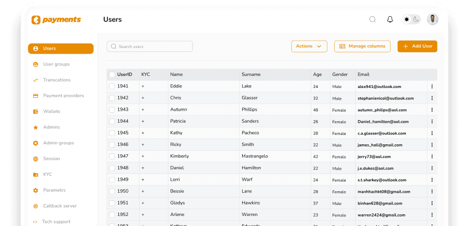
Task: Click the Payment providers card icon
Action: 35,96
